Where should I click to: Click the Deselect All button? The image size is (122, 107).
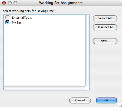pos(105,27)
